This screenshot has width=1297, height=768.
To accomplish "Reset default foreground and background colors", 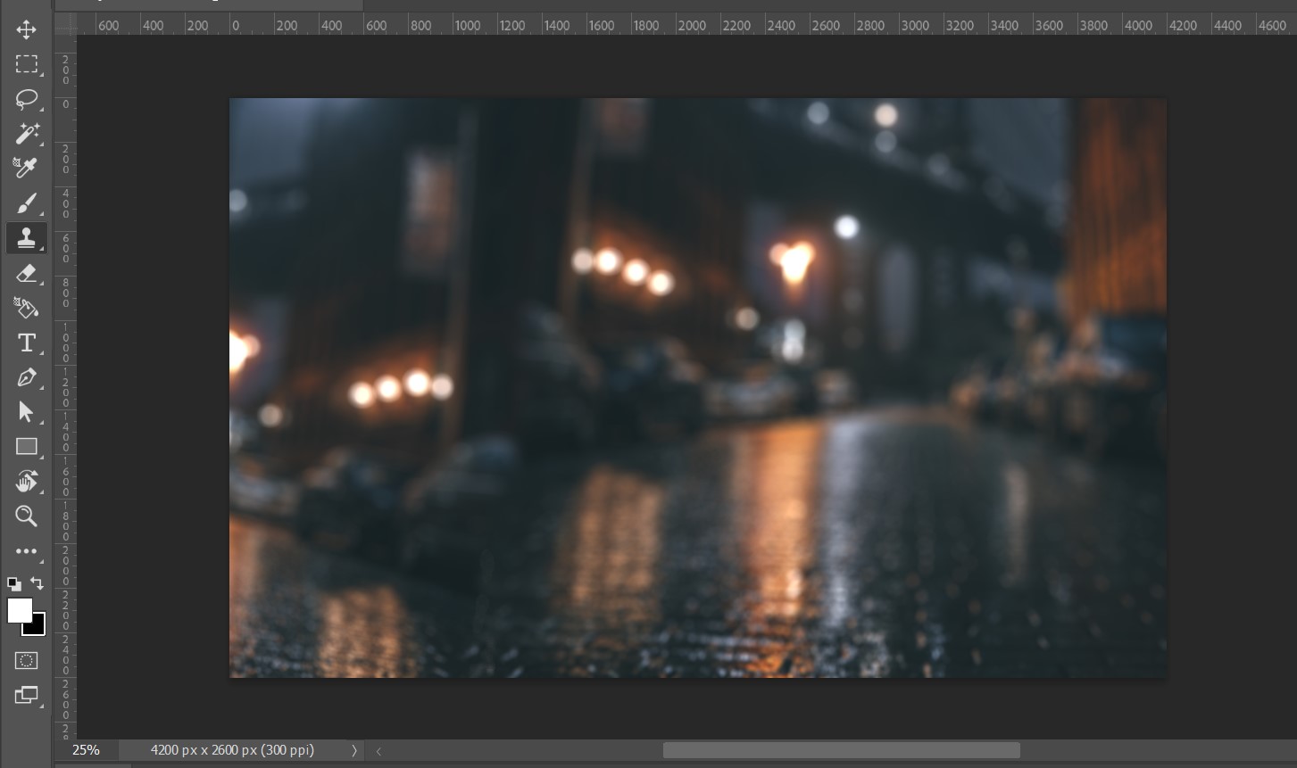I will pyautogui.click(x=13, y=584).
